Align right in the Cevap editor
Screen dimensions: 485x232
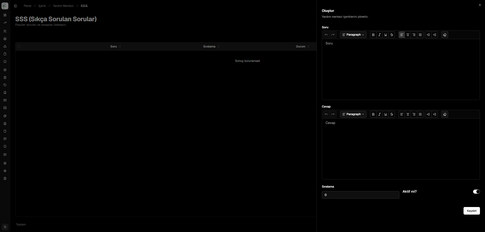click(414, 114)
